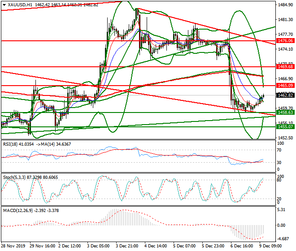Click the 1484.90 price scale value

tap(285, 5)
